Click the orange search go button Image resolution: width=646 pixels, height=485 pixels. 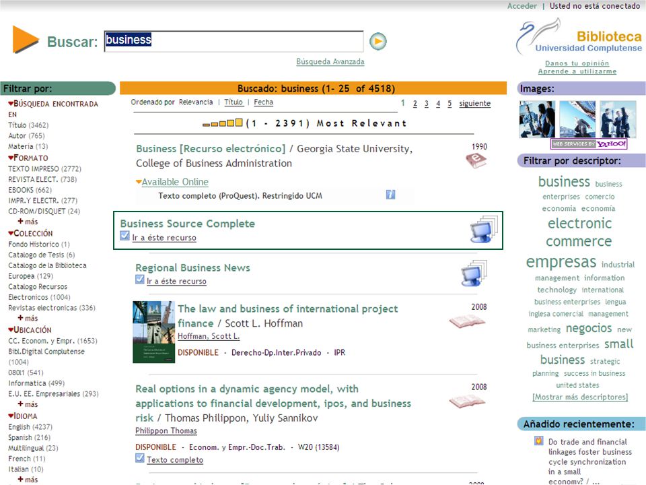pos(378,41)
